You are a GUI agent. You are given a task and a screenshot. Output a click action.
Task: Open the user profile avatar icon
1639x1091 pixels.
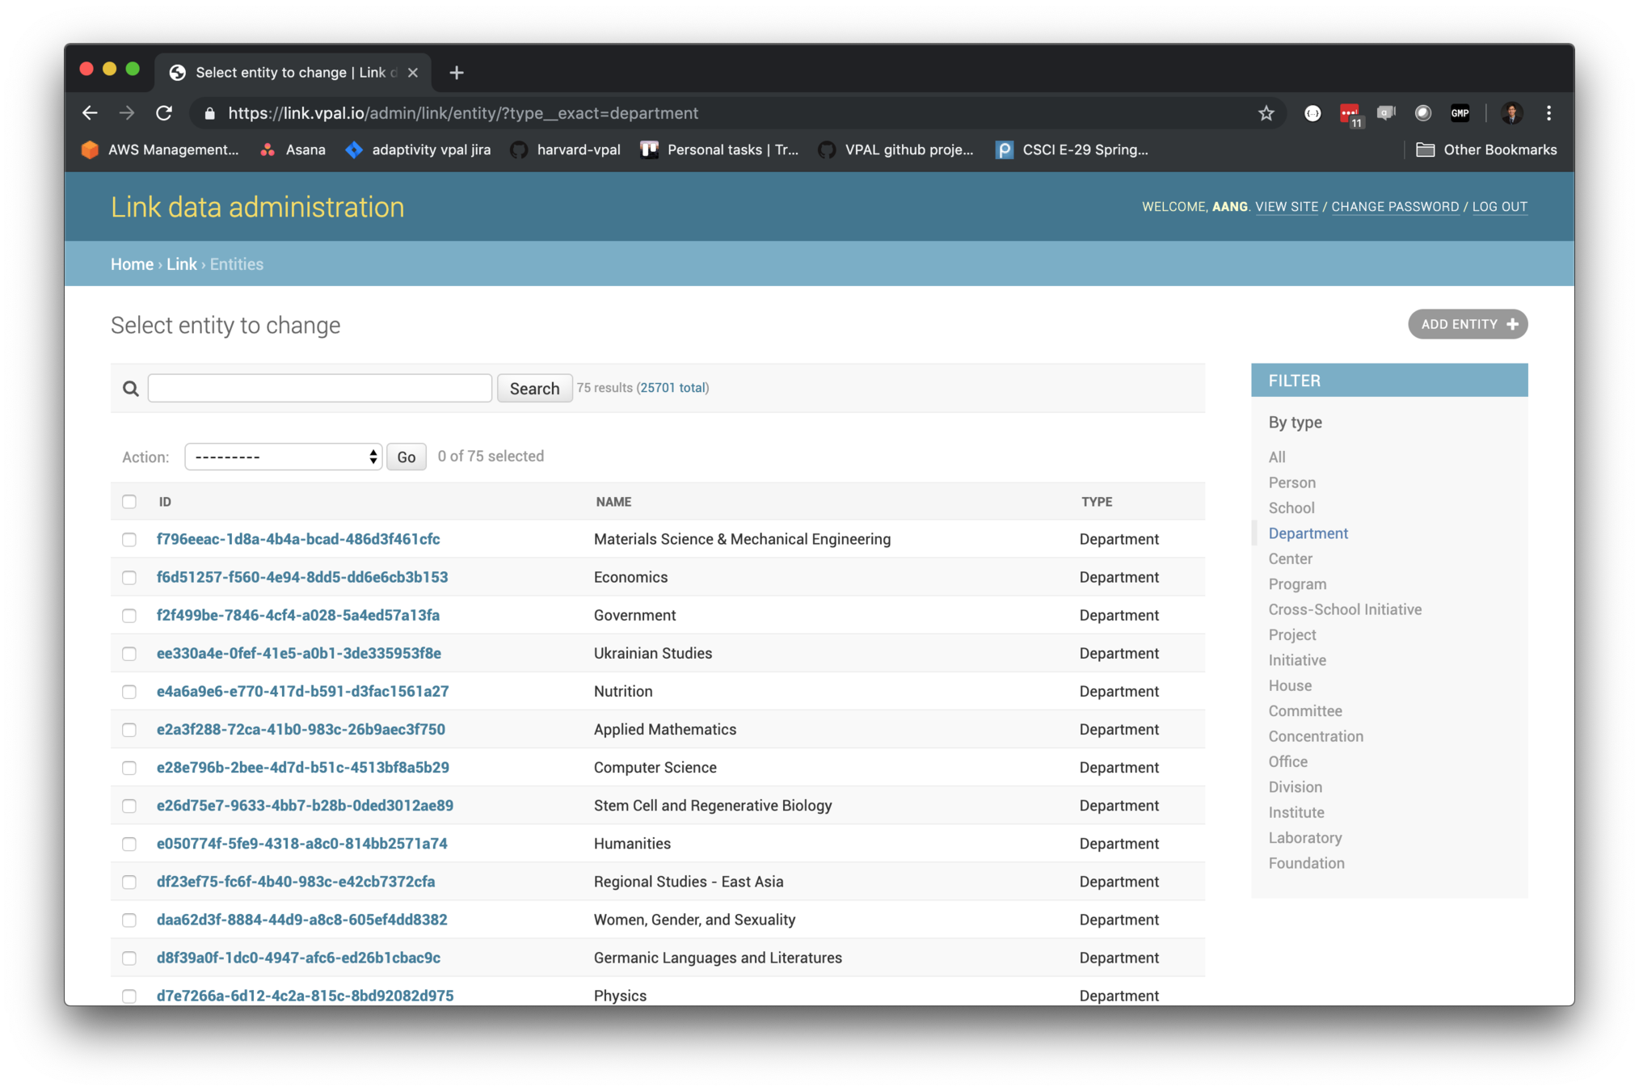[1511, 113]
